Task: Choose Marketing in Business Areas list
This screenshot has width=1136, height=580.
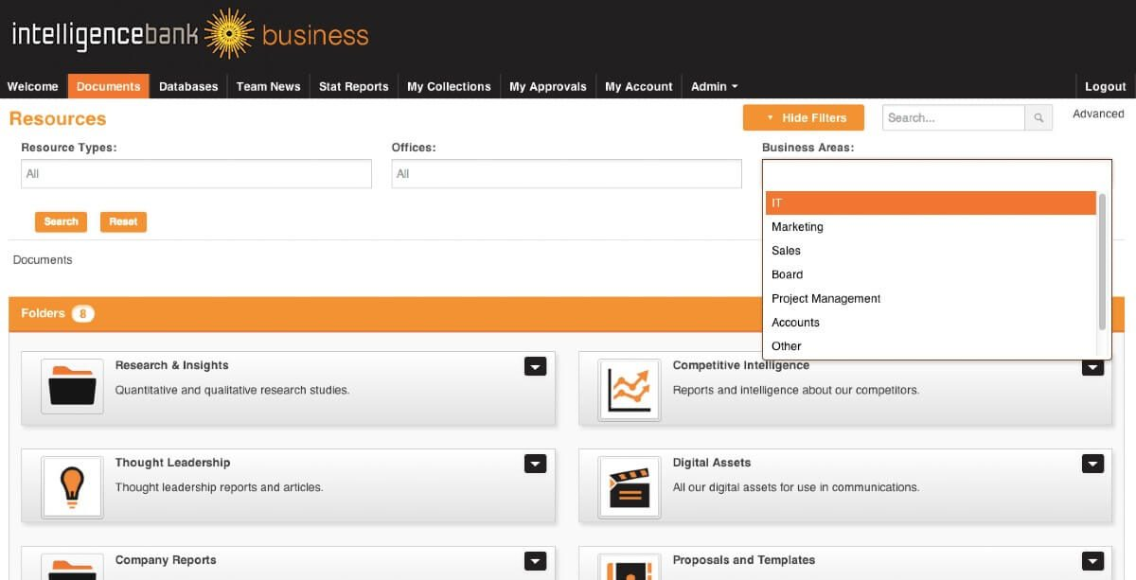Action: pyautogui.click(x=931, y=227)
